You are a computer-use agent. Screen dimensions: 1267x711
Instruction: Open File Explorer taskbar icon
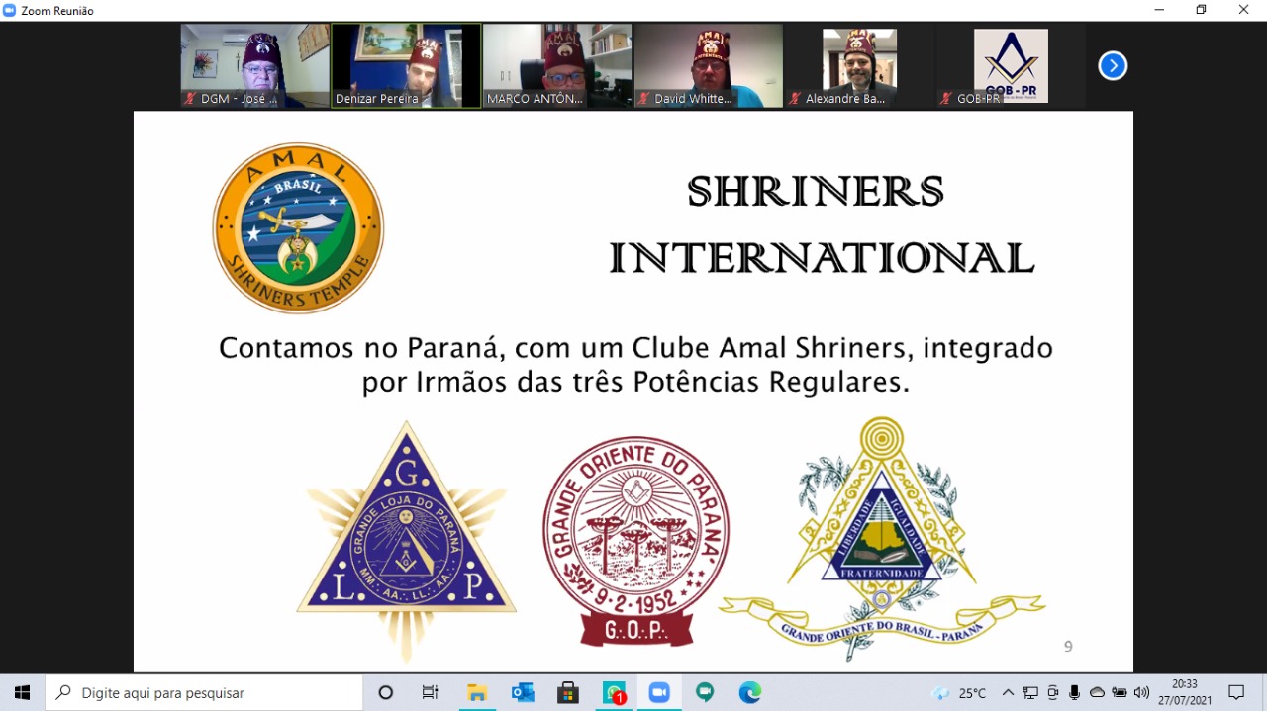(x=477, y=693)
